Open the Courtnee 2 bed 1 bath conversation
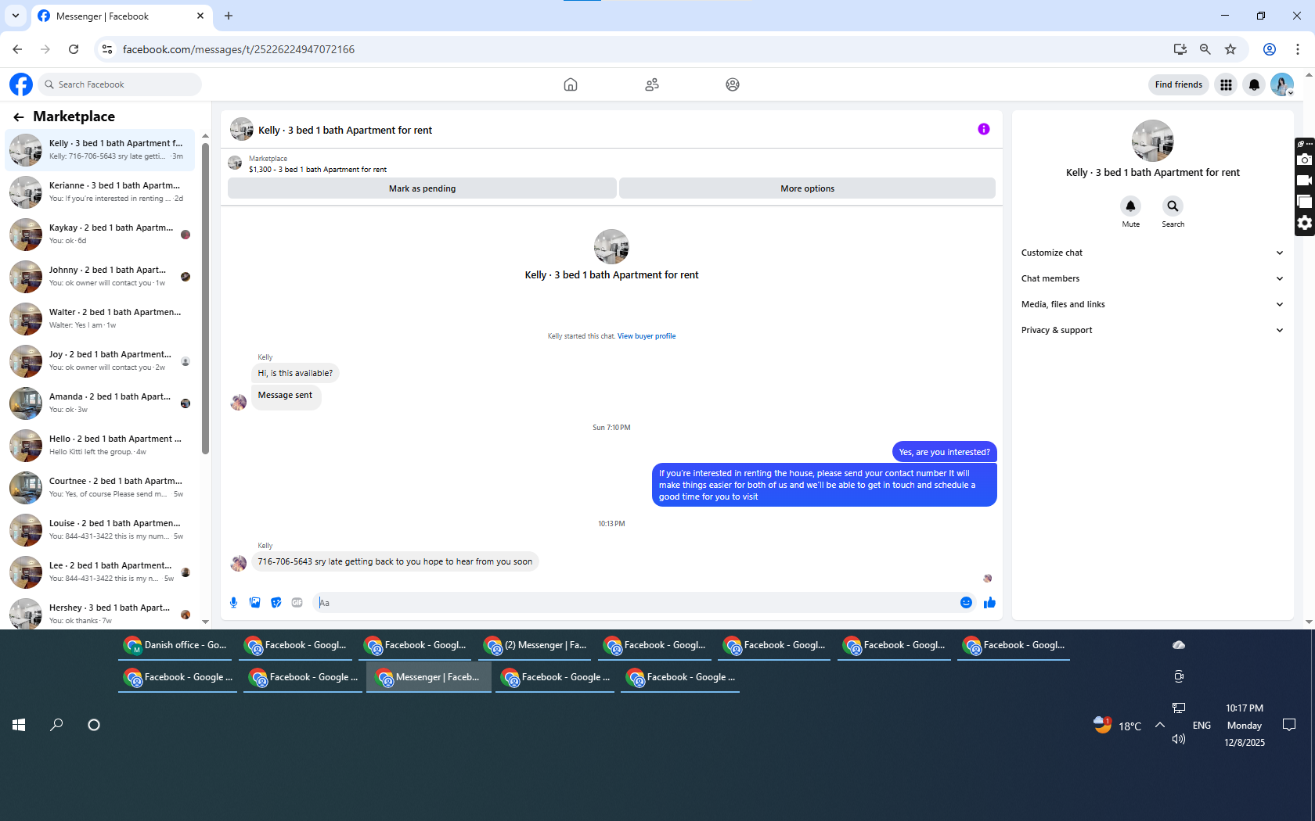 100,487
